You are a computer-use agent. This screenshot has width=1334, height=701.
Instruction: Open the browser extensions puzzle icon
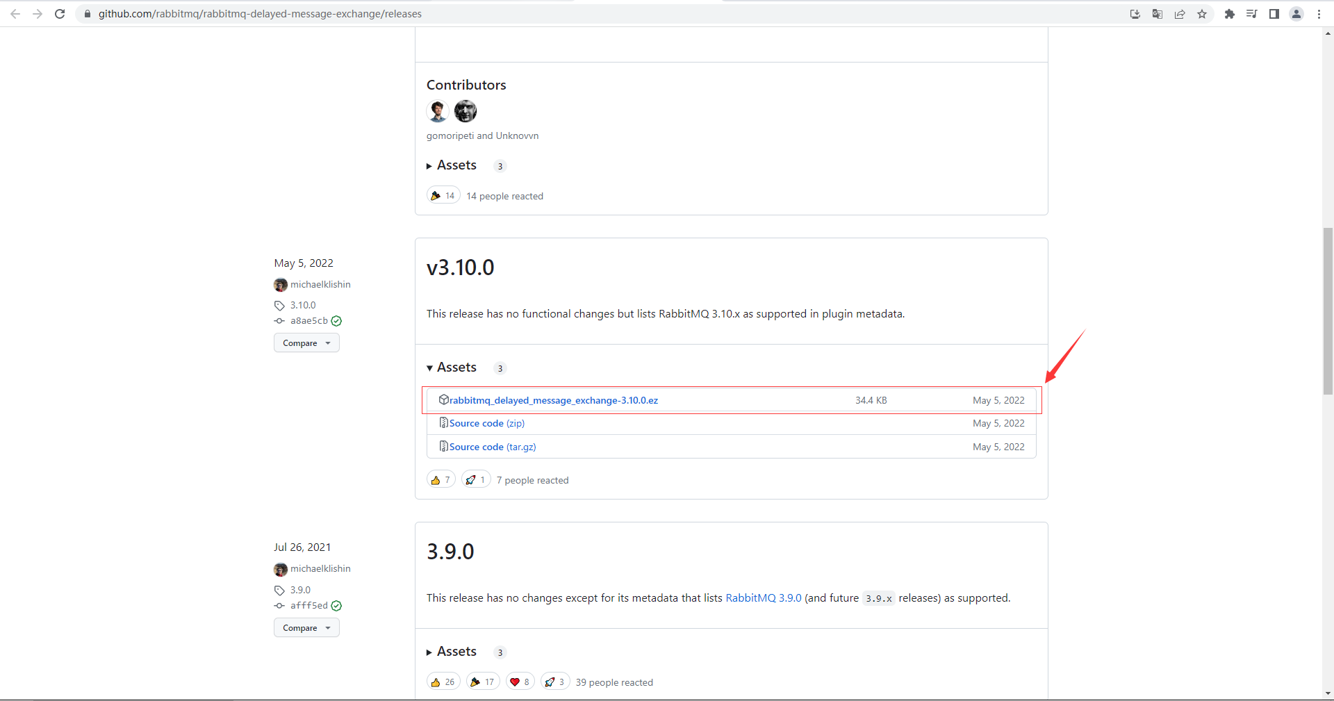click(1229, 14)
